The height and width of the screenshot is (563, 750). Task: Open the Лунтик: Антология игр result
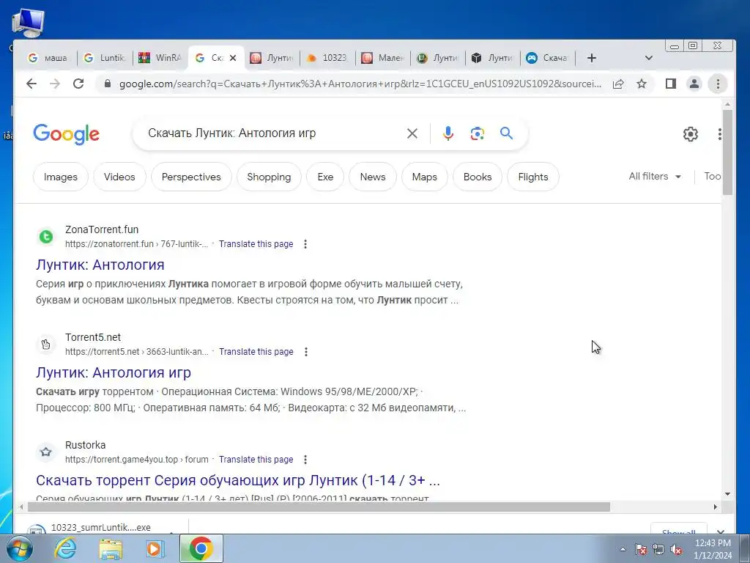click(114, 372)
